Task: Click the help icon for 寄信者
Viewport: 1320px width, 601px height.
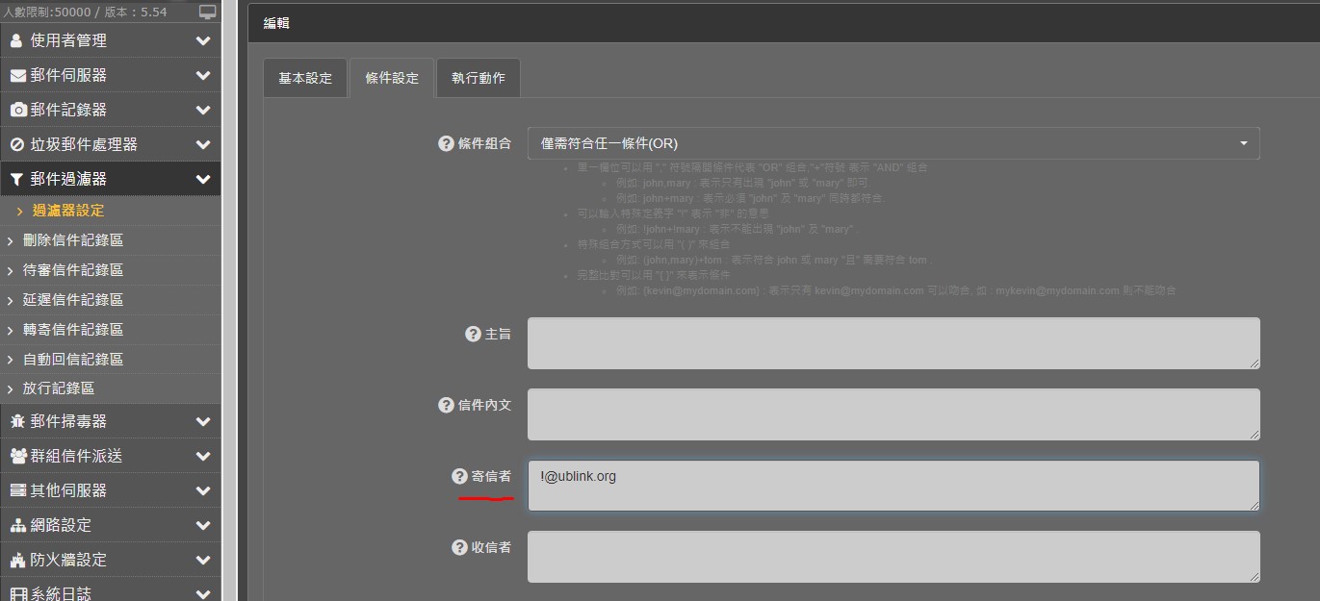Action: [459, 476]
